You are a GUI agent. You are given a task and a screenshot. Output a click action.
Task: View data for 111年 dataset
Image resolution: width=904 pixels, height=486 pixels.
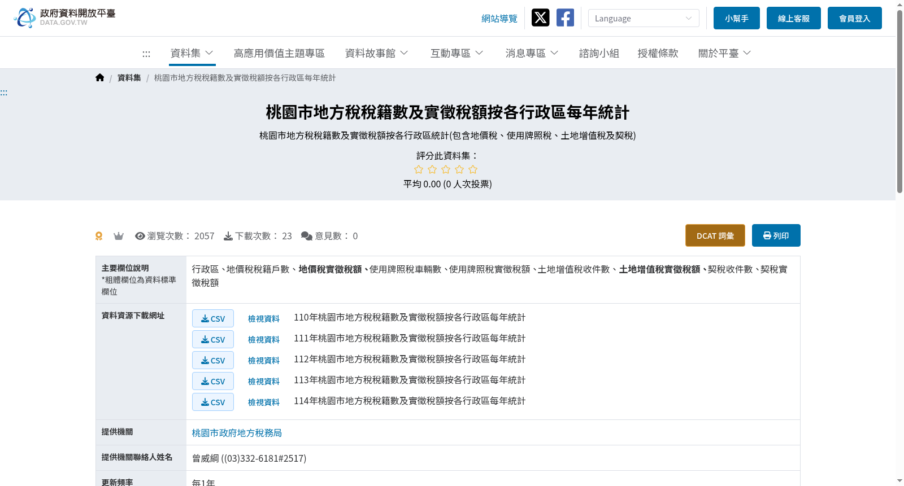[x=264, y=340]
